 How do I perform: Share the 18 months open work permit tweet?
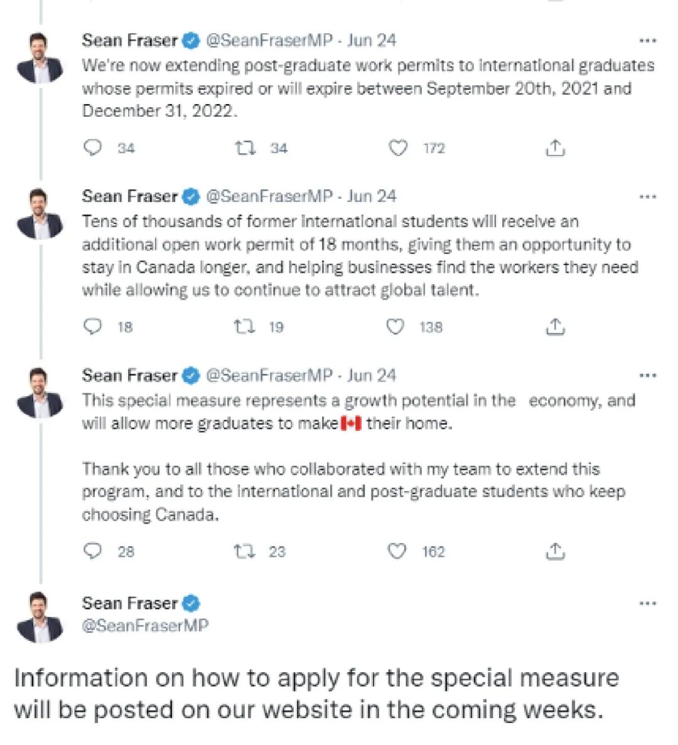coord(555,327)
